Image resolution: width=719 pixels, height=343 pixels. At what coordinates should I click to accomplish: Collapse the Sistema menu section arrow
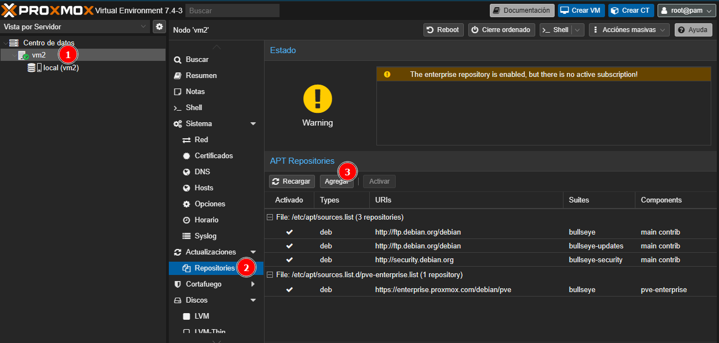coord(254,123)
